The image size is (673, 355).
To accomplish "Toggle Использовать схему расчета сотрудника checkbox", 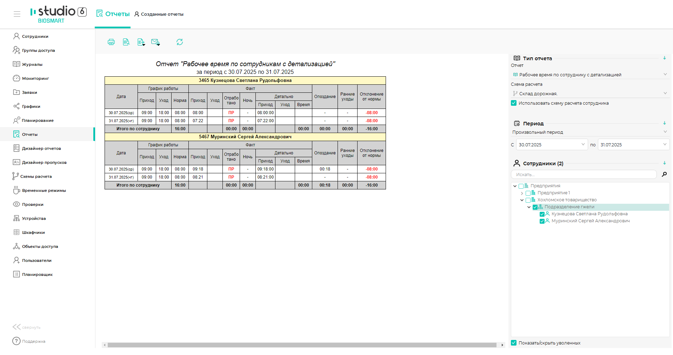I will coord(514,103).
